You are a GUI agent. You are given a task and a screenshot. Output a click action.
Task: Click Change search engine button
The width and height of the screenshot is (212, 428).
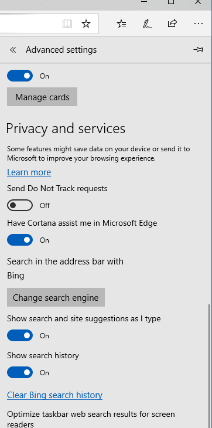[56, 297]
